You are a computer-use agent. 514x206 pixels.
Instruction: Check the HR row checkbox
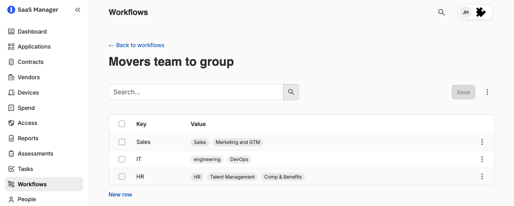[x=122, y=177]
